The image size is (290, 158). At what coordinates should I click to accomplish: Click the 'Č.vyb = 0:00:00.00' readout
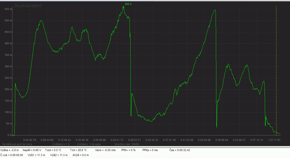(x=12, y=155)
